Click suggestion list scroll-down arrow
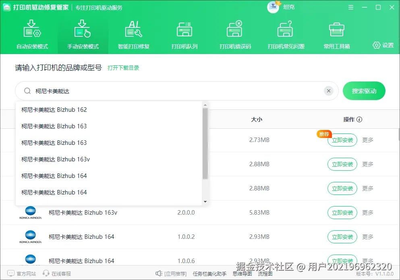 click(205, 202)
